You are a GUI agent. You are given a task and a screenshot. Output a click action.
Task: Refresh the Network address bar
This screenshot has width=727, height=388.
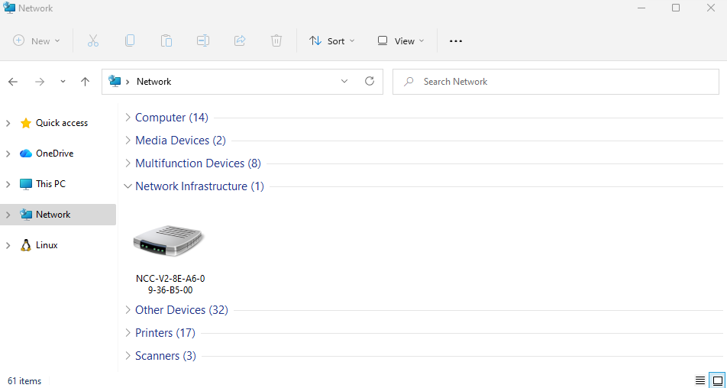coord(370,81)
